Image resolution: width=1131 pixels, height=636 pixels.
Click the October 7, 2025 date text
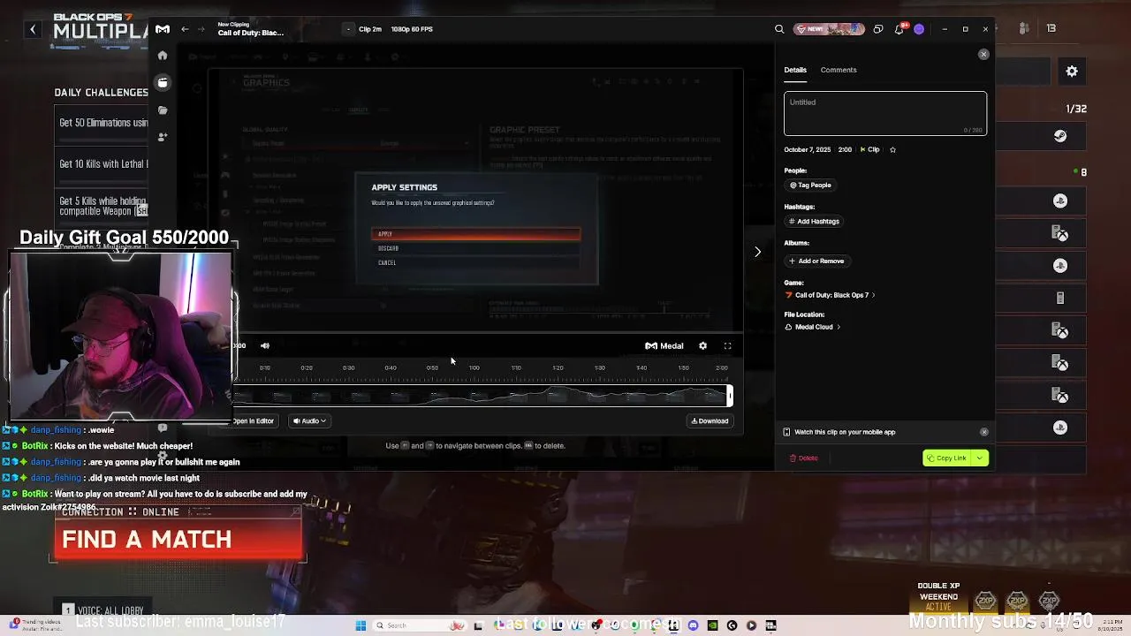click(x=807, y=150)
